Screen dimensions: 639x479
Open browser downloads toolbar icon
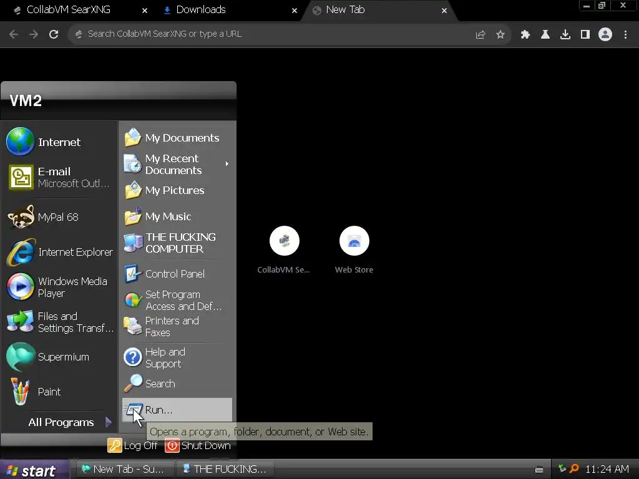click(x=565, y=35)
